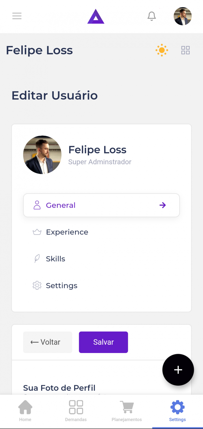The width and height of the screenshot is (203, 429).
Task: Open the Experience section
Action: 67,232
